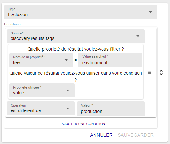Click the arrow in the Opérateur field

coord(68,108)
